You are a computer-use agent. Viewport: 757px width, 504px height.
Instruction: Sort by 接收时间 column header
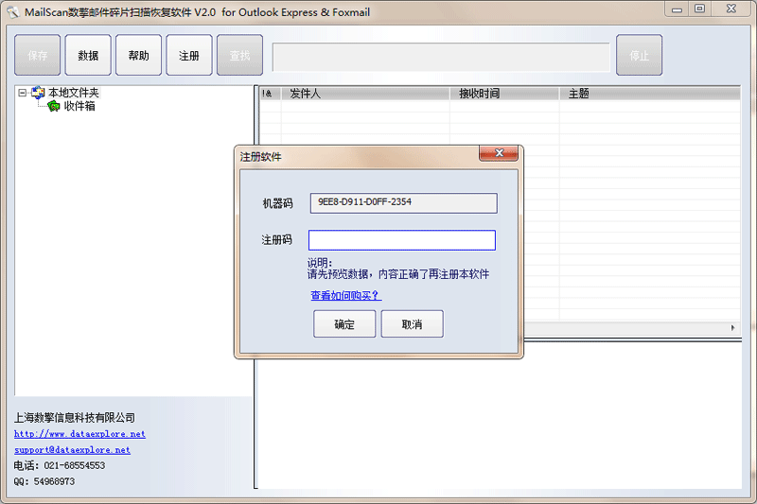coord(504,94)
